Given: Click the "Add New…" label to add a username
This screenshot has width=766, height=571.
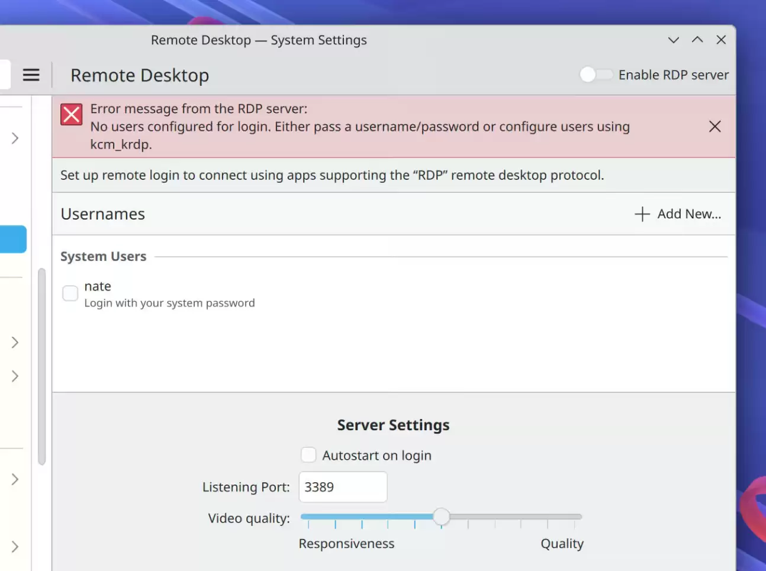Looking at the screenshot, I should [x=689, y=214].
